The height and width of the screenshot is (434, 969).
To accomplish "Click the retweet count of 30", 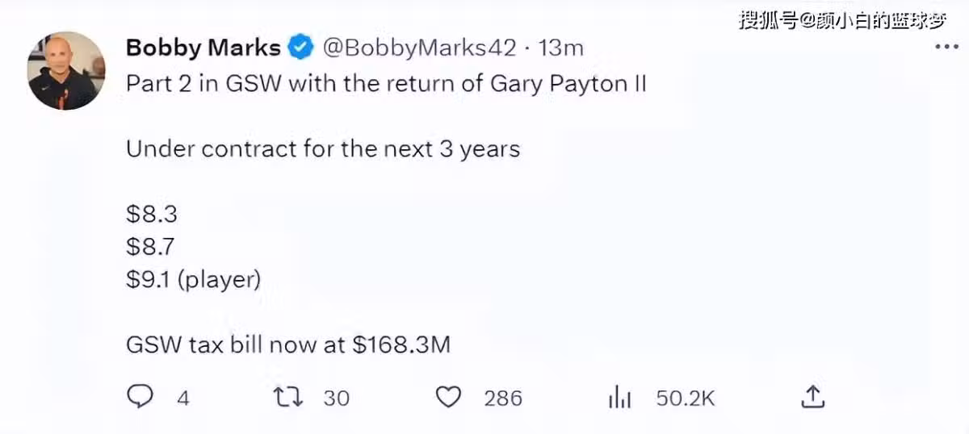I will (x=336, y=398).
